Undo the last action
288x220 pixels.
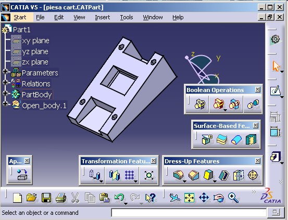tap(119, 197)
